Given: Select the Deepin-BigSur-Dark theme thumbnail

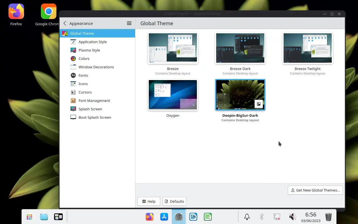Looking at the screenshot, I should click(x=240, y=95).
